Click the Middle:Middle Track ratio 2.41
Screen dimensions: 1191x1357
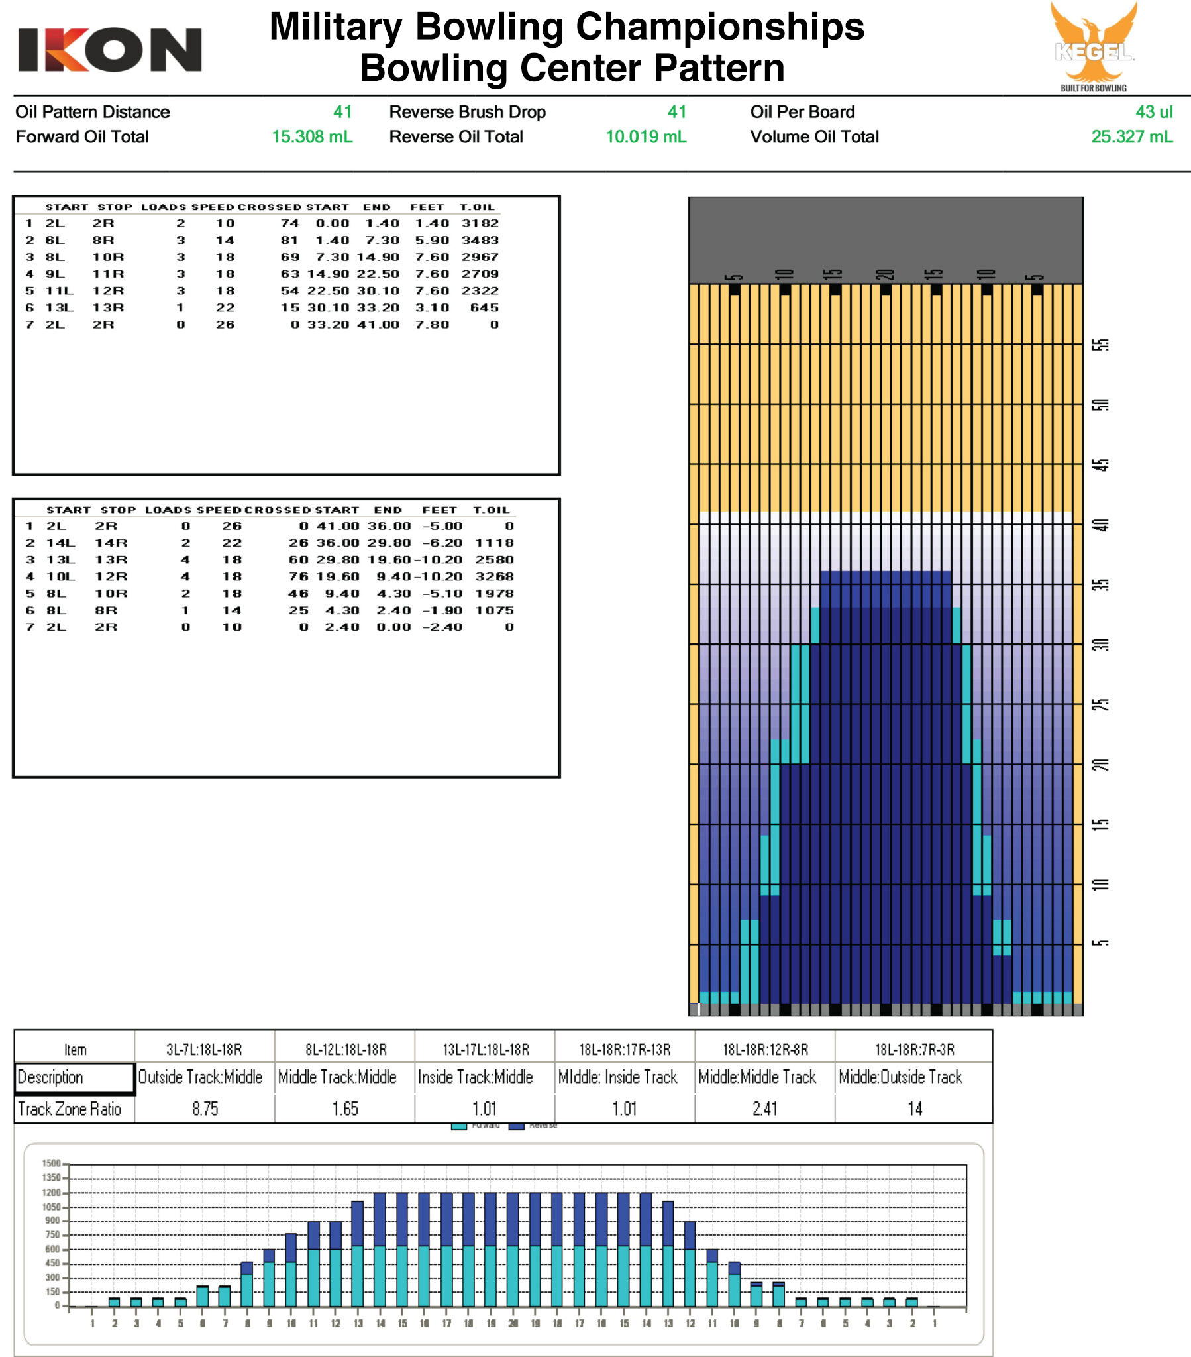click(764, 1109)
